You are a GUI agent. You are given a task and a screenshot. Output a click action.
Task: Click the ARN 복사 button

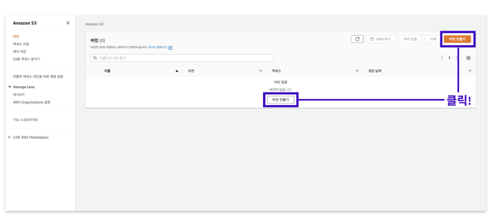[x=380, y=39]
